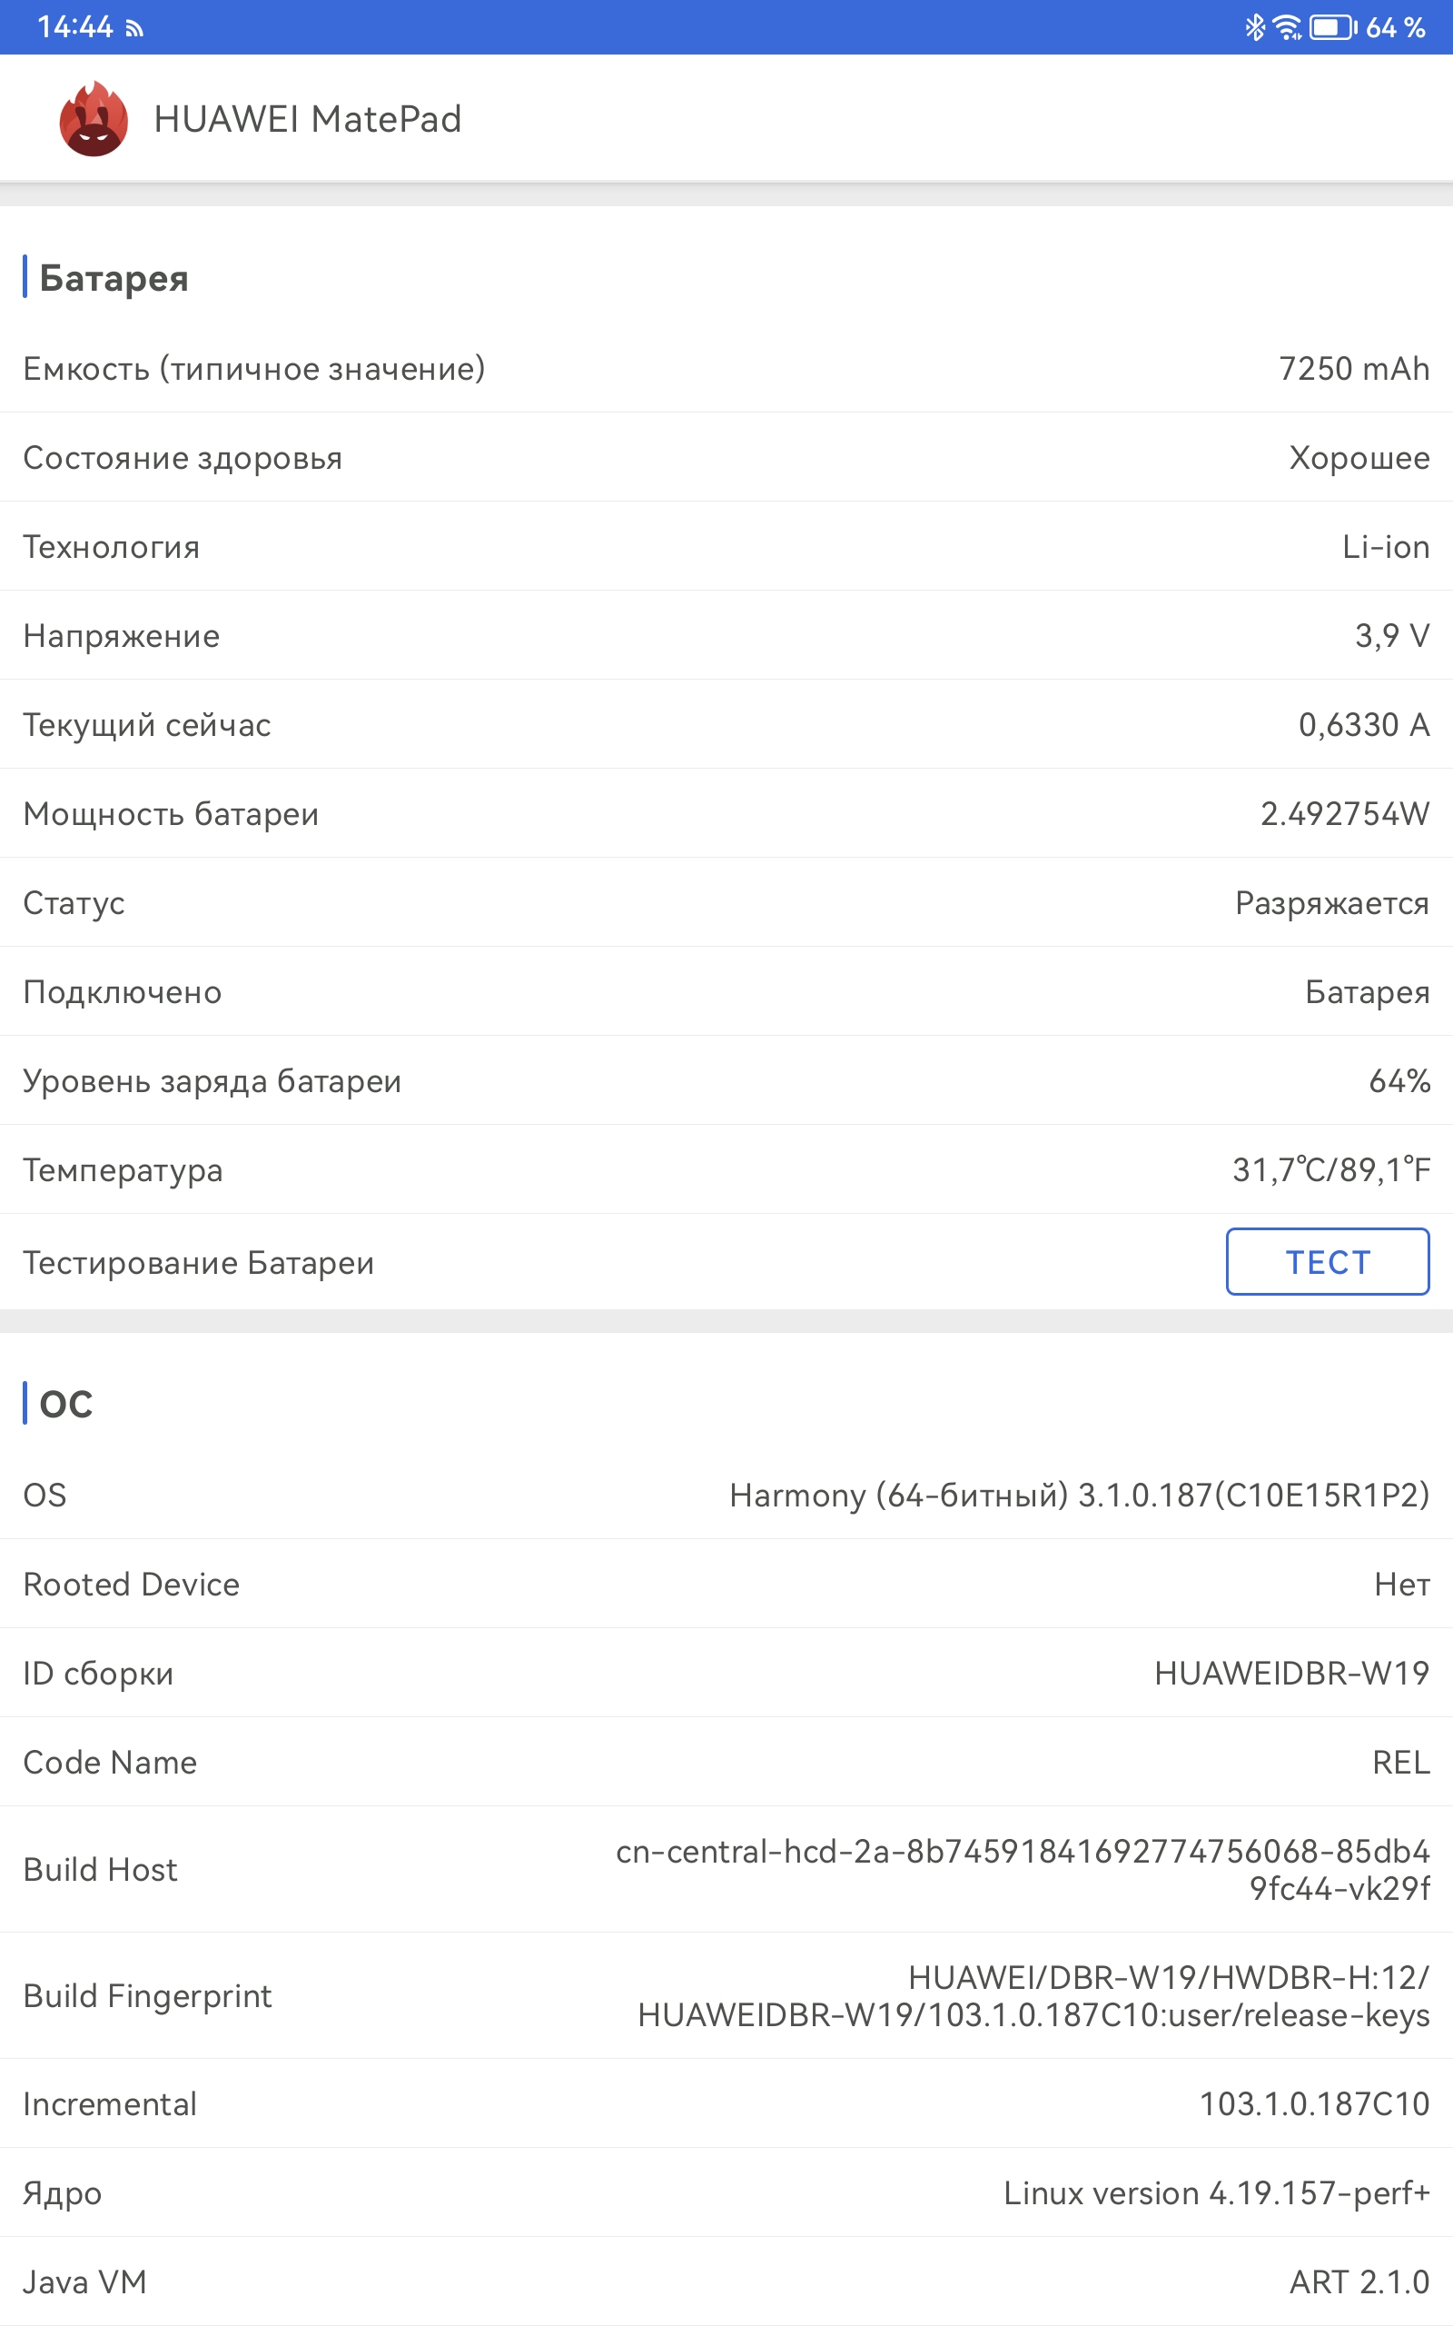Tap the Напряжение 3,9 V row
Screen dimensions: 1453x2326
click(x=726, y=635)
